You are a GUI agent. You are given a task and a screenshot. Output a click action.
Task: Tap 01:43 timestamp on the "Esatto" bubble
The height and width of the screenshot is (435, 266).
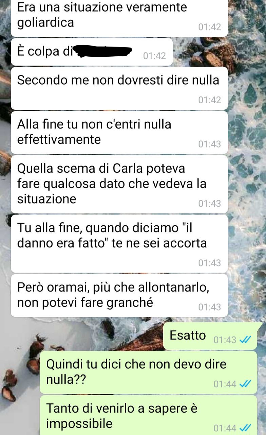coord(225,340)
